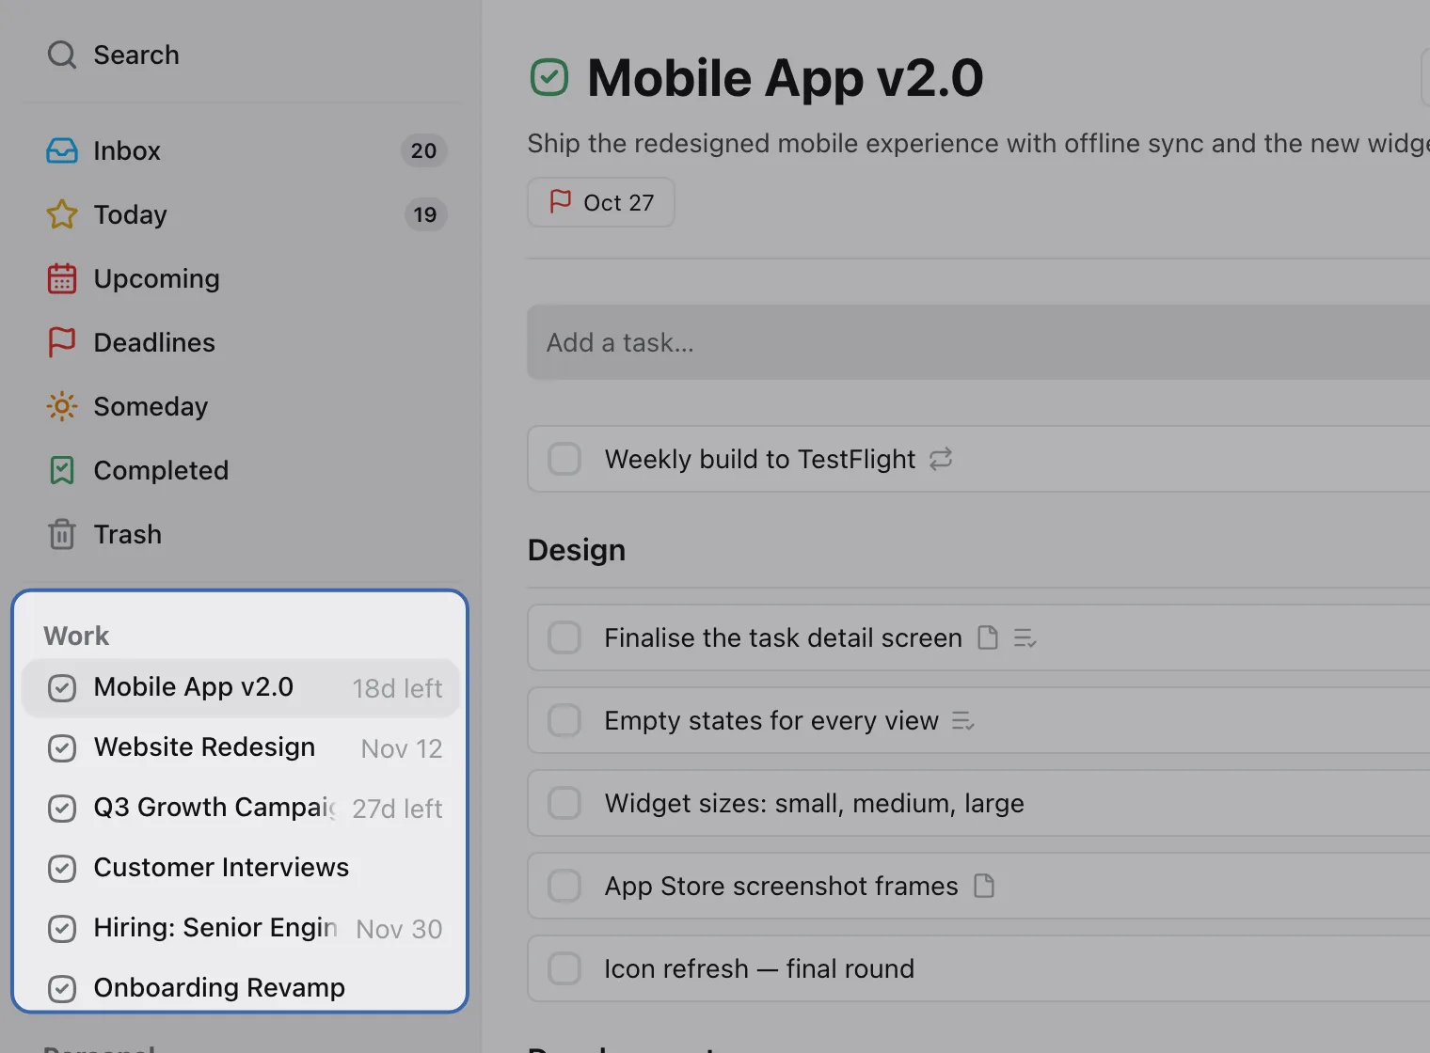The image size is (1430, 1053).
Task: Click the Deadlines flag icon
Action: pos(62,342)
